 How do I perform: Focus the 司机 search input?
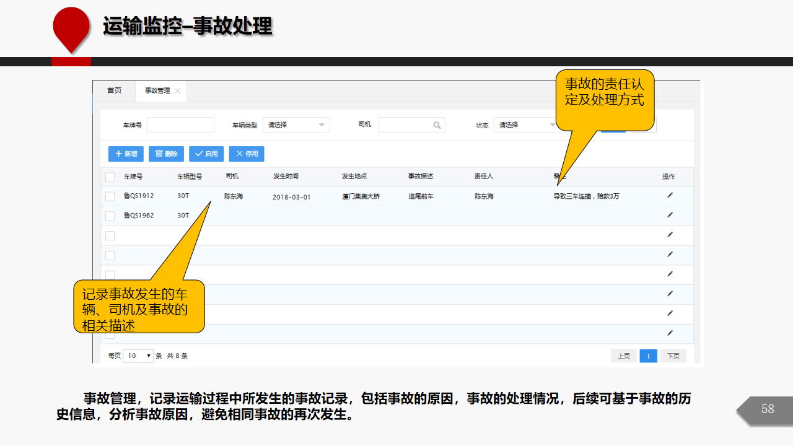tap(411, 125)
